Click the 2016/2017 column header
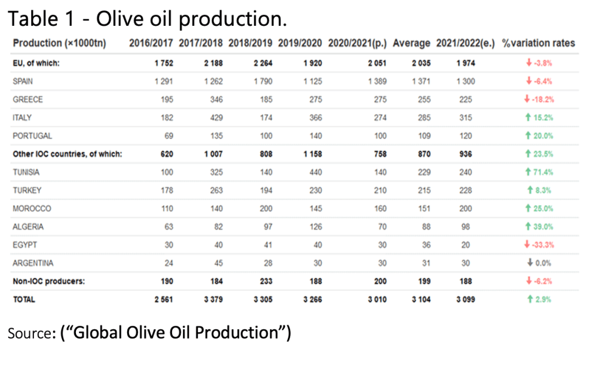589x369 pixels. point(151,43)
